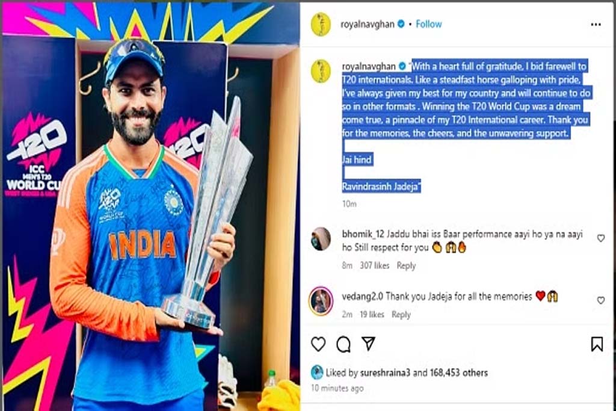Open comments via speech bubble icon
Screen dimensions: 616x411
(x=343, y=344)
